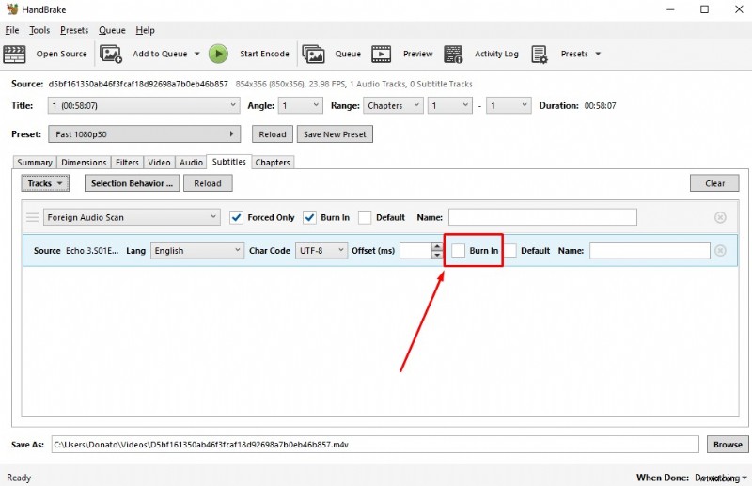This screenshot has width=752, height=486.
Task: Click the Save New Preset button
Action: coord(336,134)
